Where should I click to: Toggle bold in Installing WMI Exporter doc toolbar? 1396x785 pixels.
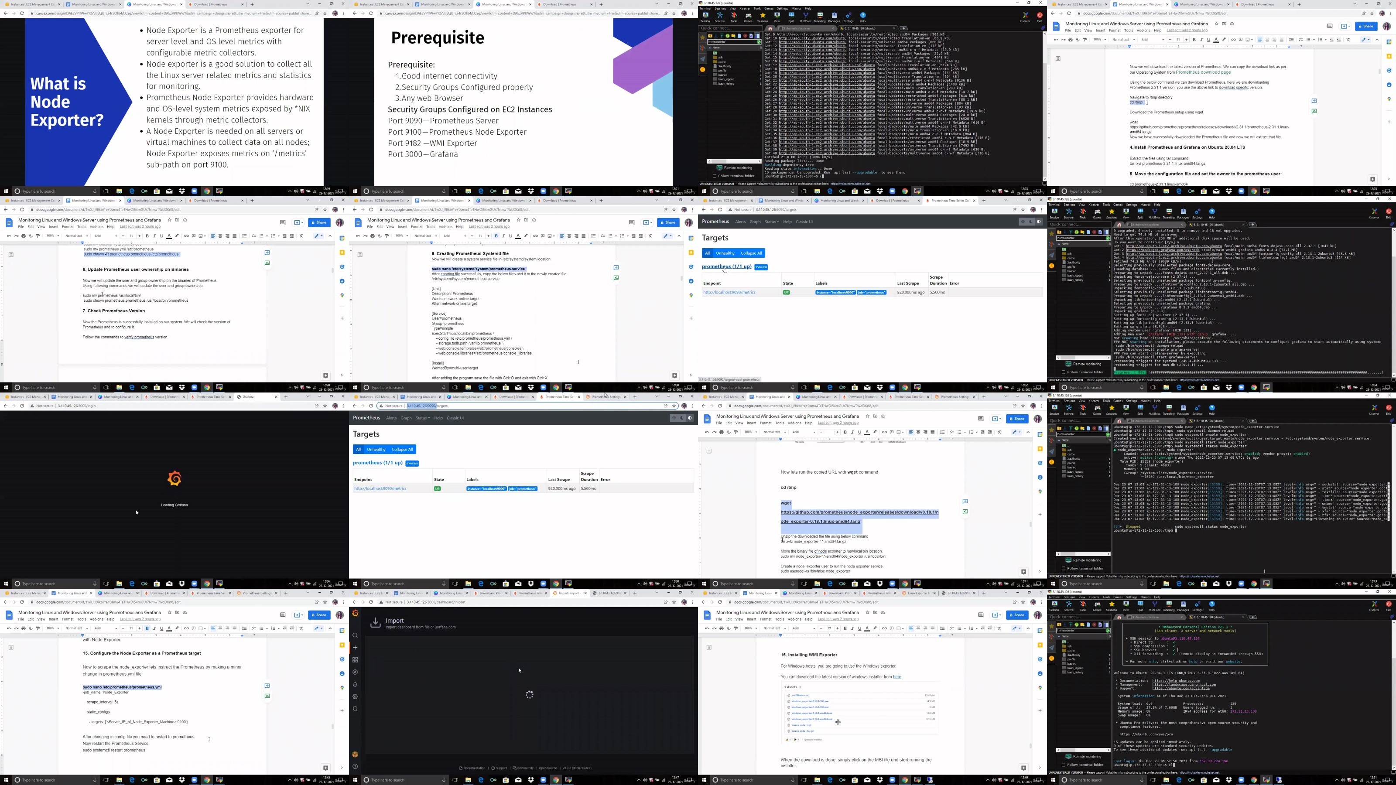845,628
